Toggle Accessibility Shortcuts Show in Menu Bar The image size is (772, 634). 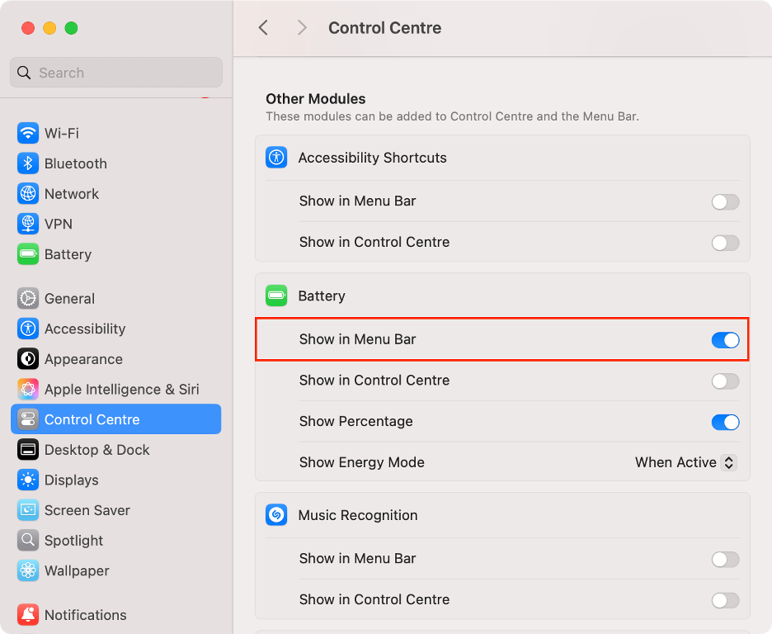[725, 201]
